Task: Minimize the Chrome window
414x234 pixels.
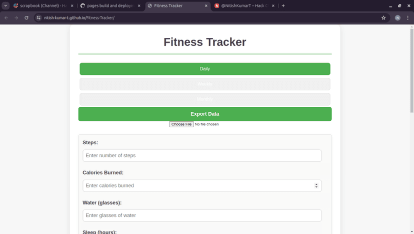Action: click(390, 6)
